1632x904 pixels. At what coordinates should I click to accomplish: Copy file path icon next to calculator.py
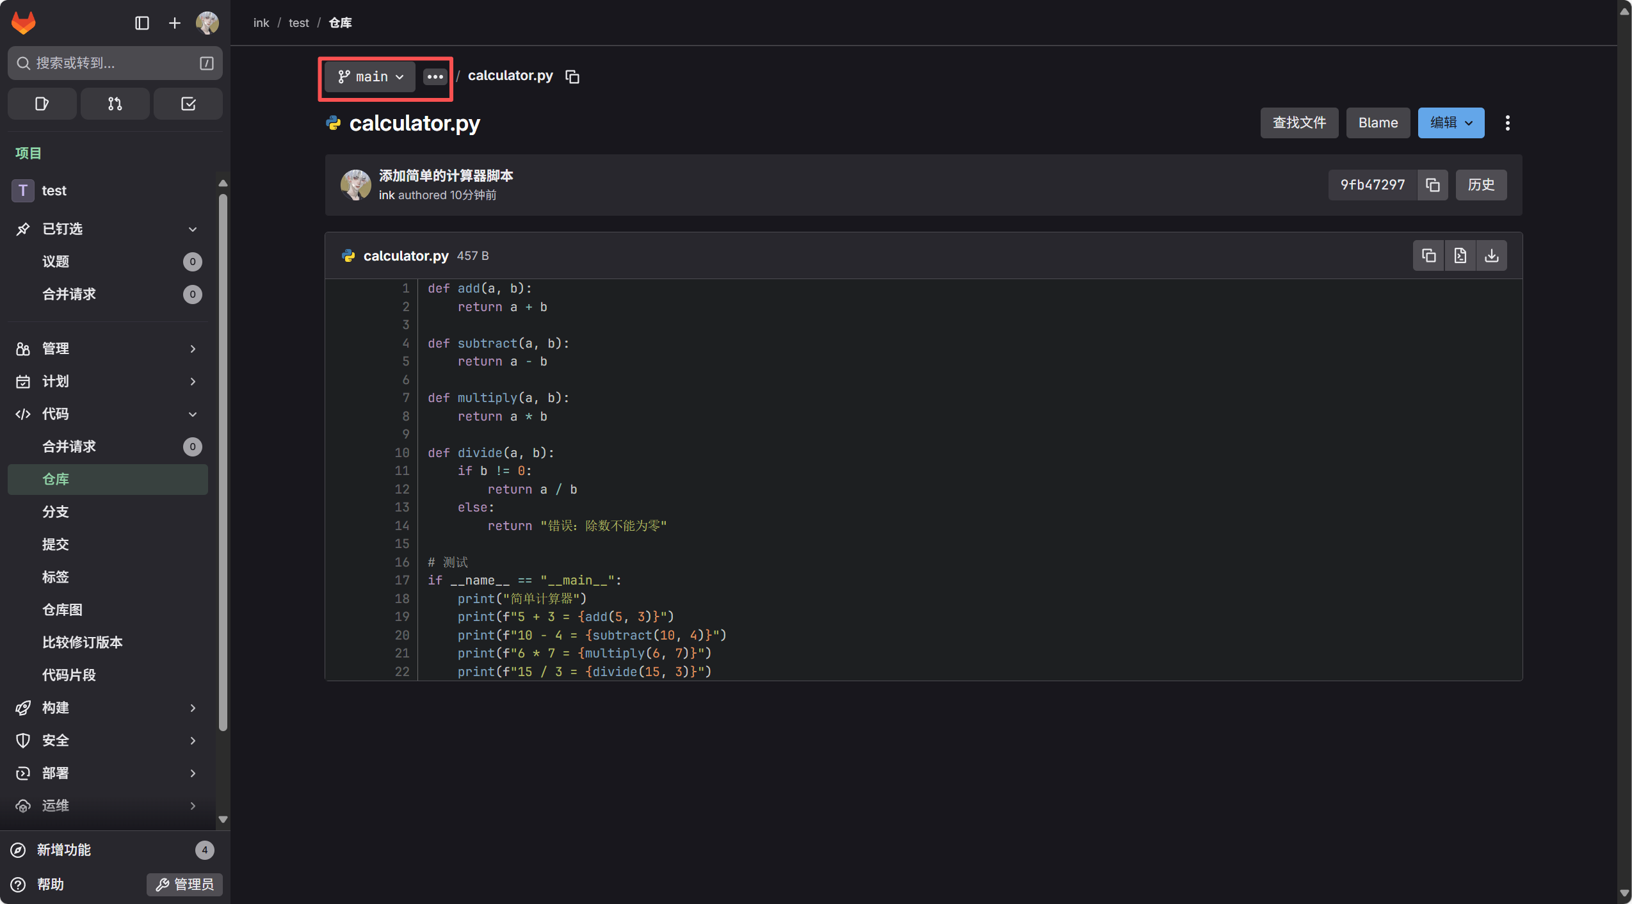click(x=572, y=77)
